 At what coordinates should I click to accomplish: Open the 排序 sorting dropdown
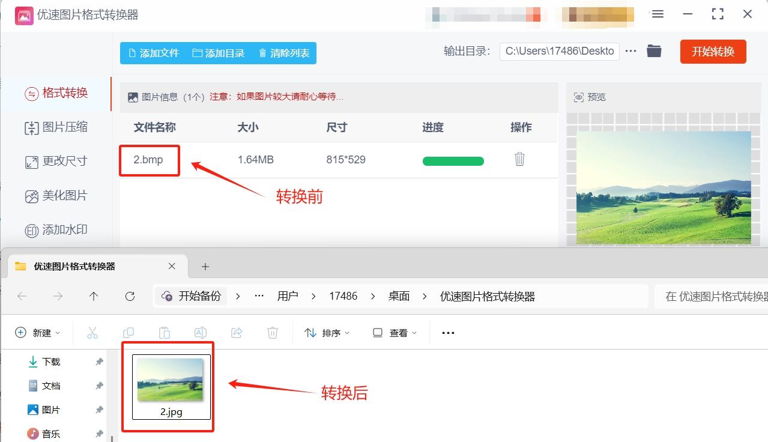(x=327, y=332)
